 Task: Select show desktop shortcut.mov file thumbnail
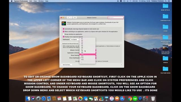coord(165,48)
